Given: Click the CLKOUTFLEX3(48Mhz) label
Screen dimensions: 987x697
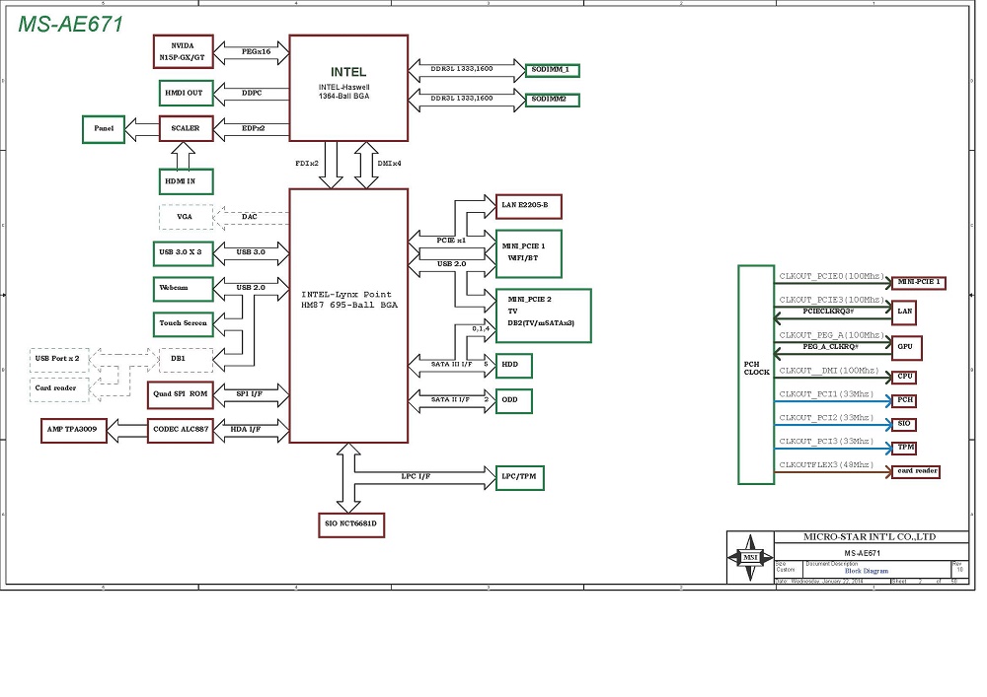Looking at the screenshot, I should coord(826,465).
